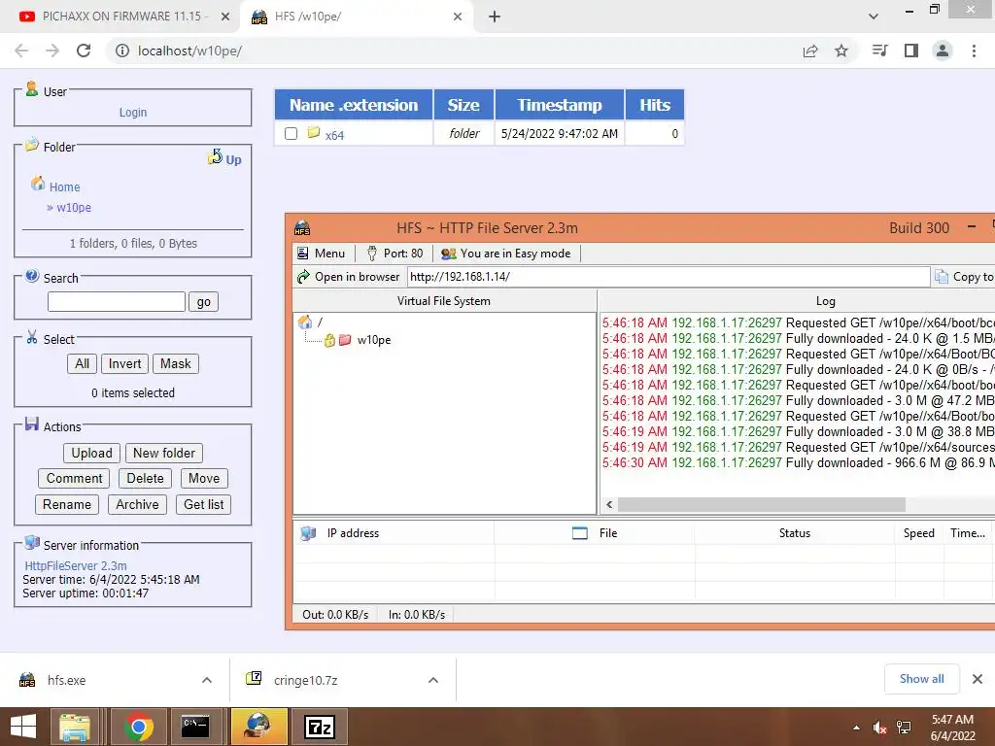This screenshot has width=995, height=746.
Task: Click the Share this page icon
Action: pos(810,51)
